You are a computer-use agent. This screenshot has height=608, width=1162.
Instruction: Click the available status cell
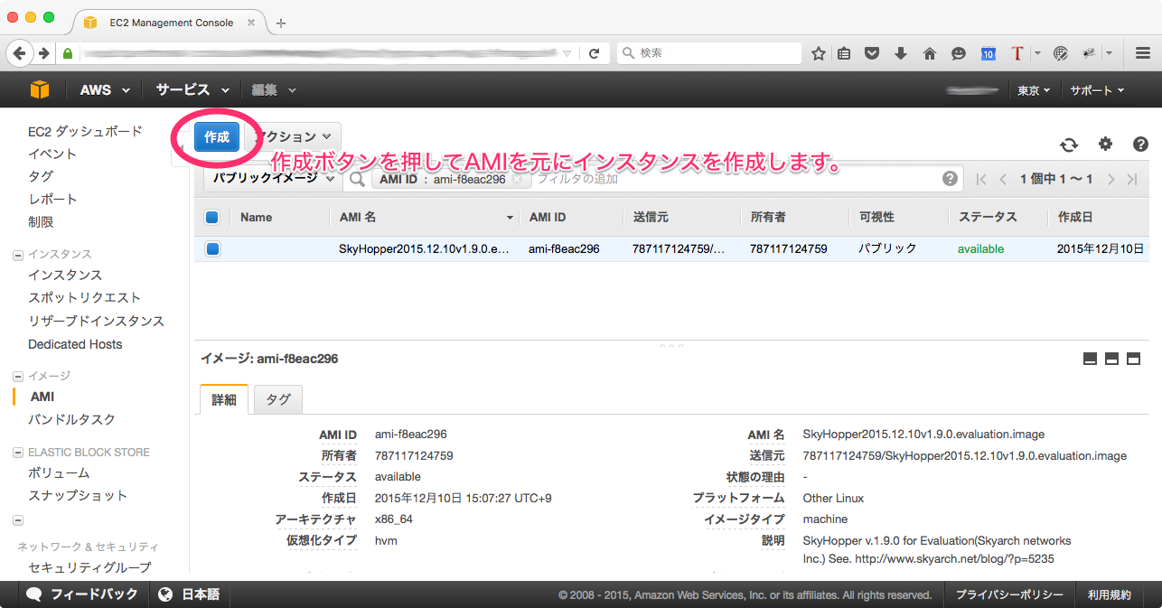pyautogui.click(x=980, y=248)
